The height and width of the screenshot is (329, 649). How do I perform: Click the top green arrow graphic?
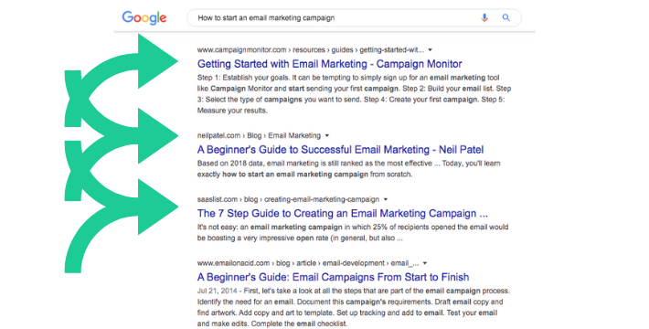click(122, 79)
